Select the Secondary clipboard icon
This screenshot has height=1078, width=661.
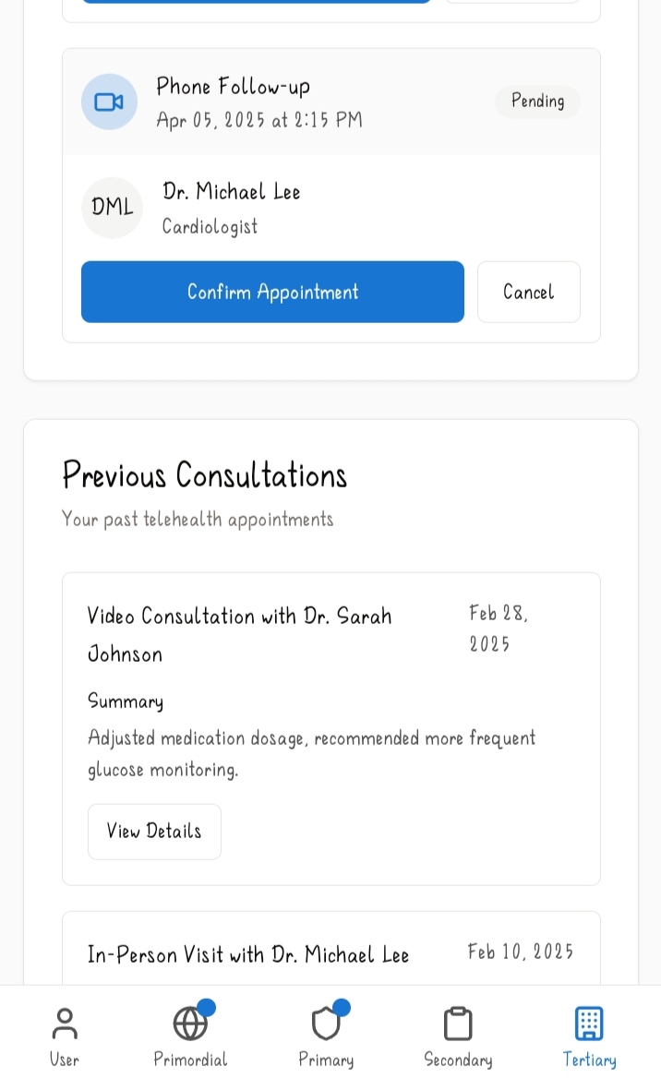pyautogui.click(x=458, y=1024)
